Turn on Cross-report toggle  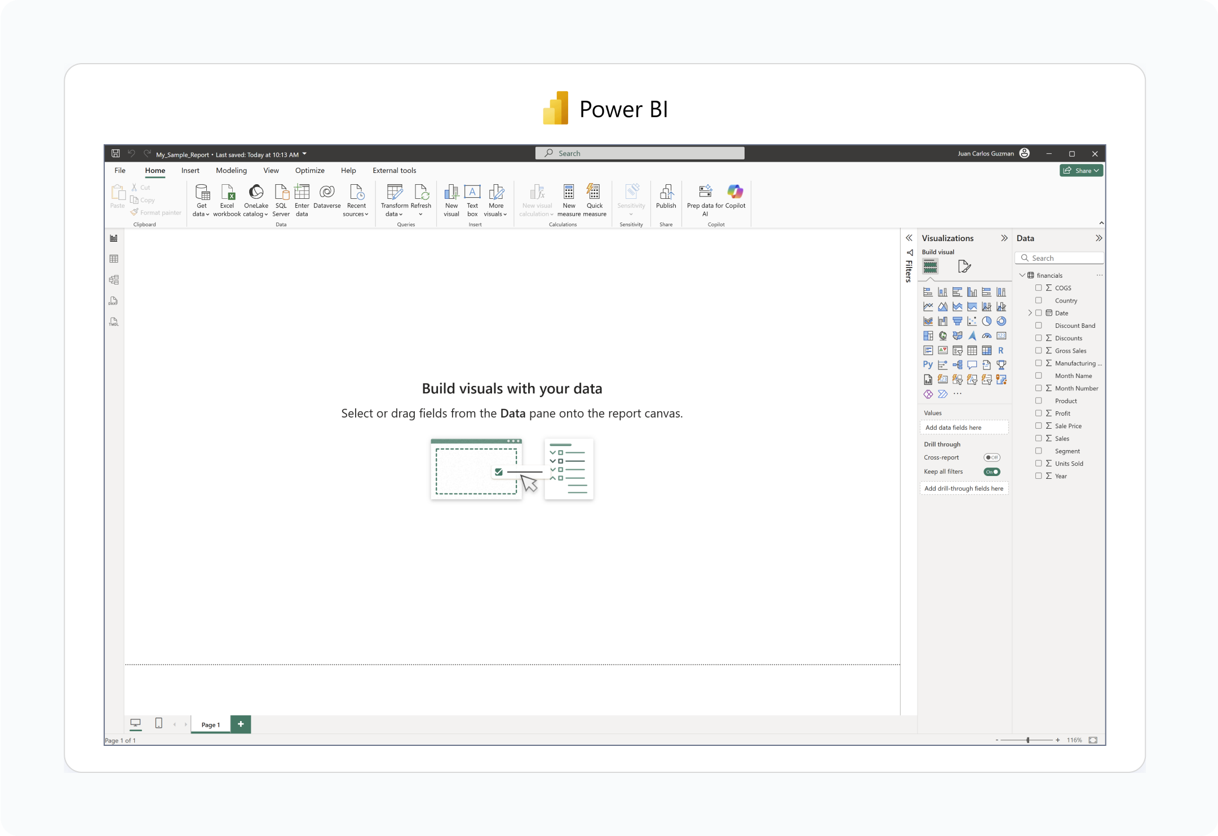(x=991, y=457)
